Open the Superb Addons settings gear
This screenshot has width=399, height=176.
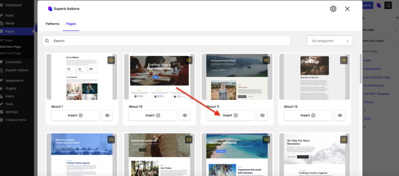pos(333,9)
